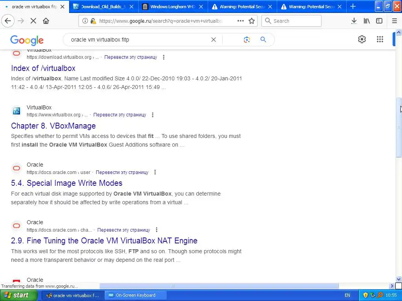The height and width of the screenshot is (301, 402).
Task: Search by image with Google Lens icon
Action: pos(247,40)
